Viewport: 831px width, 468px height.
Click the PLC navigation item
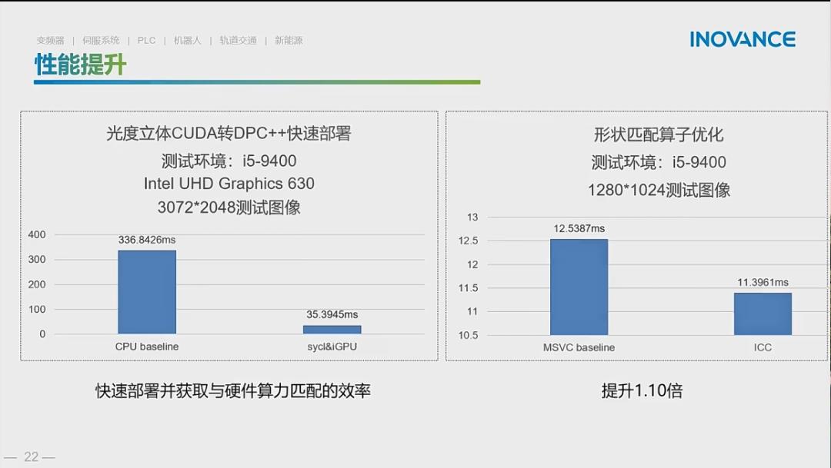click(x=146, y=39)
